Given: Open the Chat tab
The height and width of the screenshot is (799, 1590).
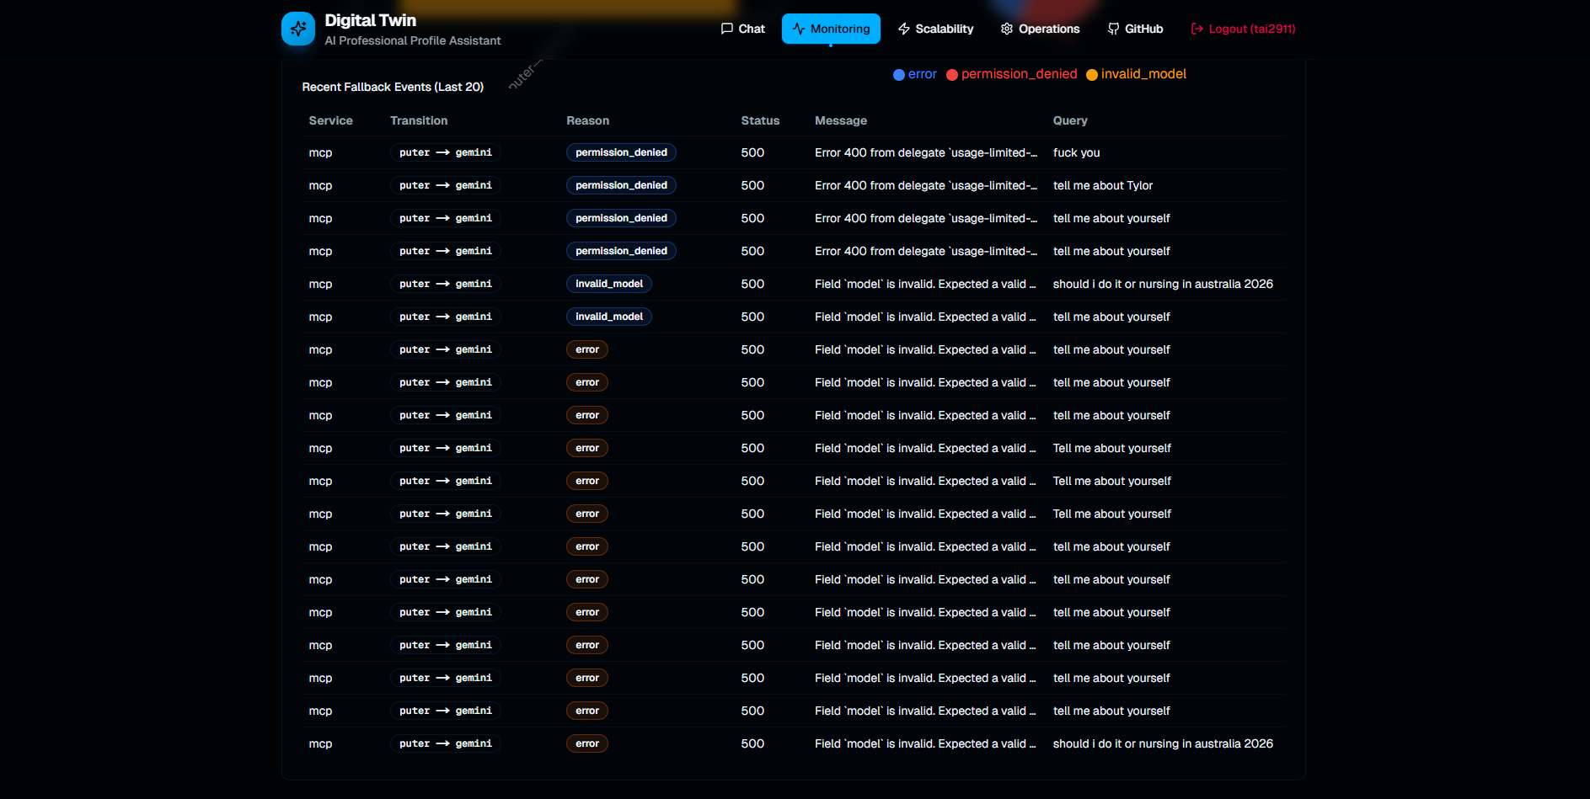Looking at the screenshot, I should coord(743,29).
